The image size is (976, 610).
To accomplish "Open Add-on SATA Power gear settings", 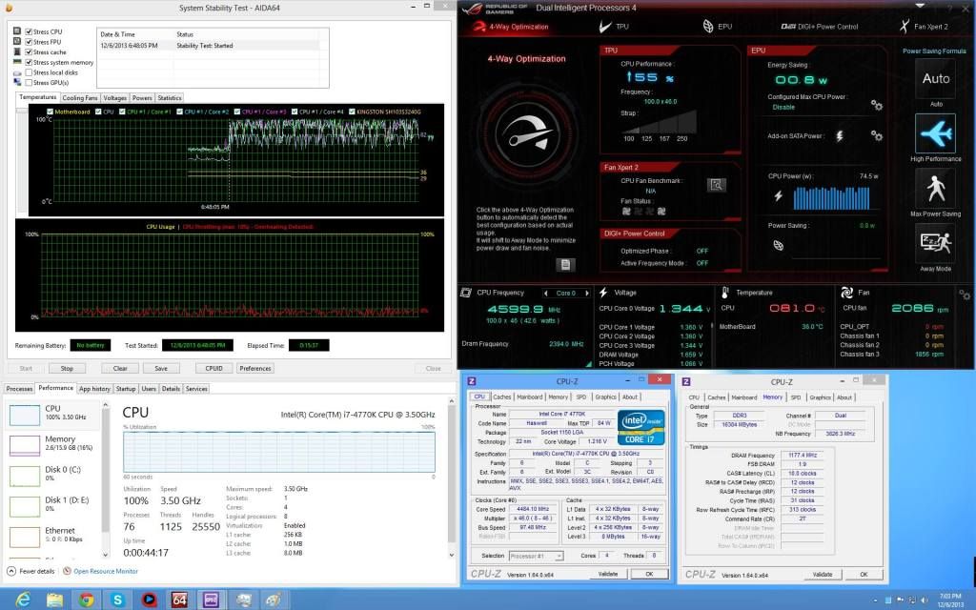I will [x=875, y=136].
